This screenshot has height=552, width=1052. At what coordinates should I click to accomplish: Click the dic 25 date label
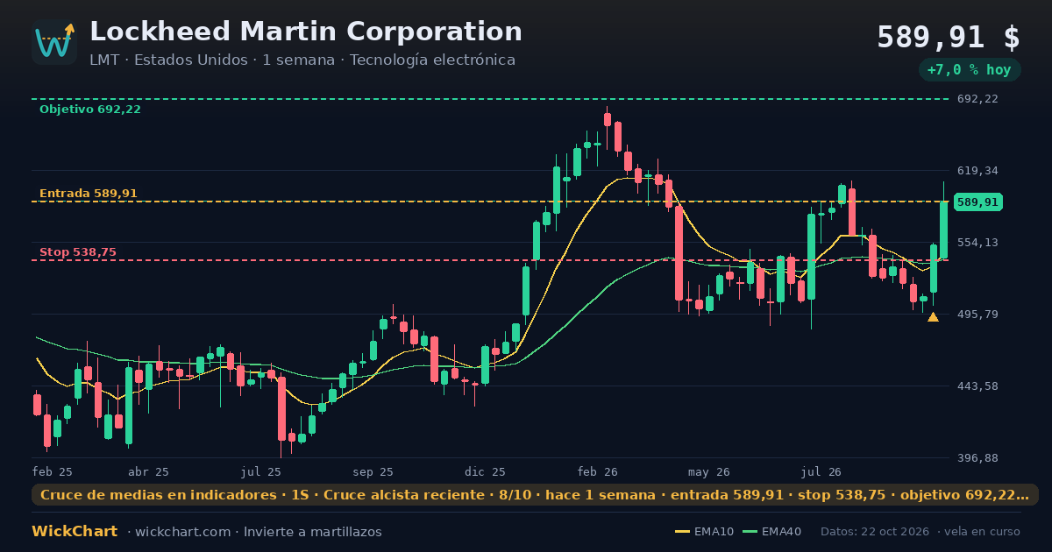(x=486, y=471)
